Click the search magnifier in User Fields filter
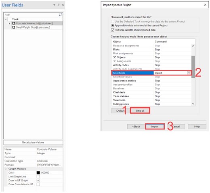 61,15
